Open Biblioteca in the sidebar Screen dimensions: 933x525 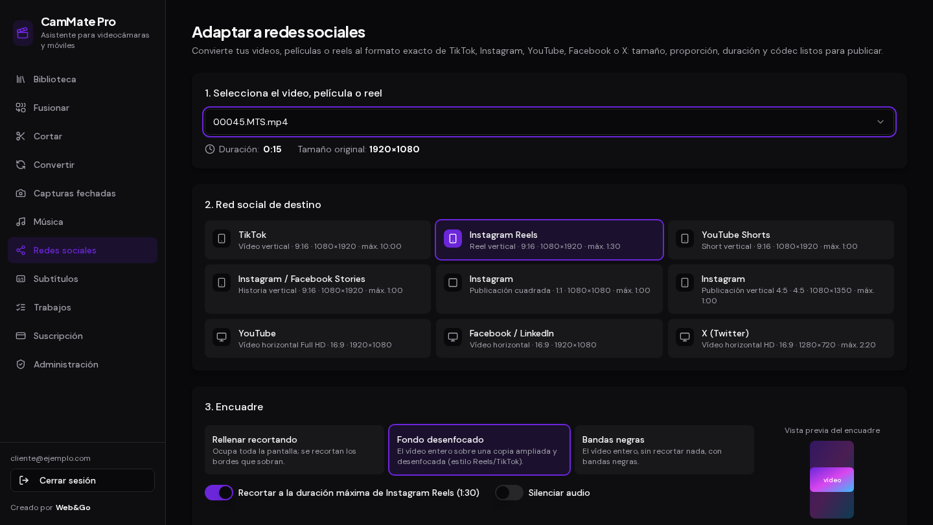point(82,79)
